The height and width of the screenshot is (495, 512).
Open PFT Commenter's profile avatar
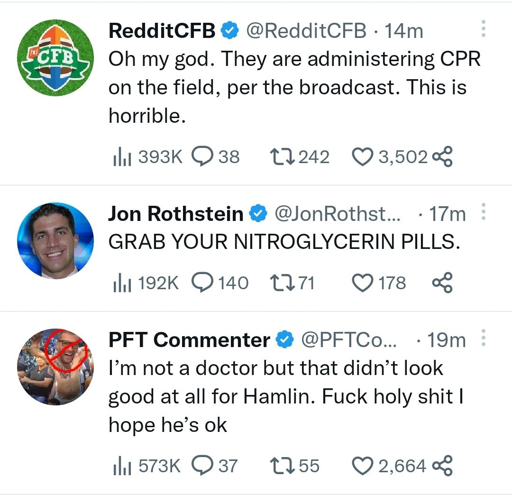tap(55, 366)
